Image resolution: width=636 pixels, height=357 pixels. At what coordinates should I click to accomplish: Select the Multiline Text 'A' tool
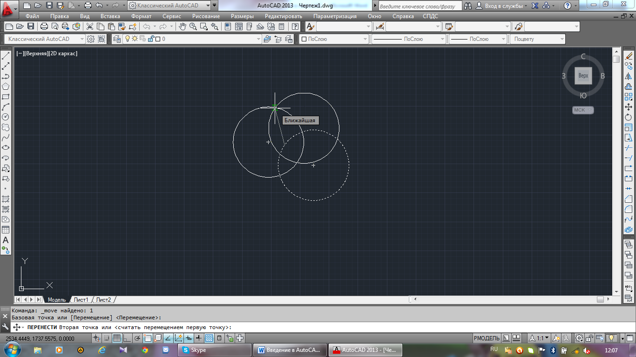[x=6, y=240]
